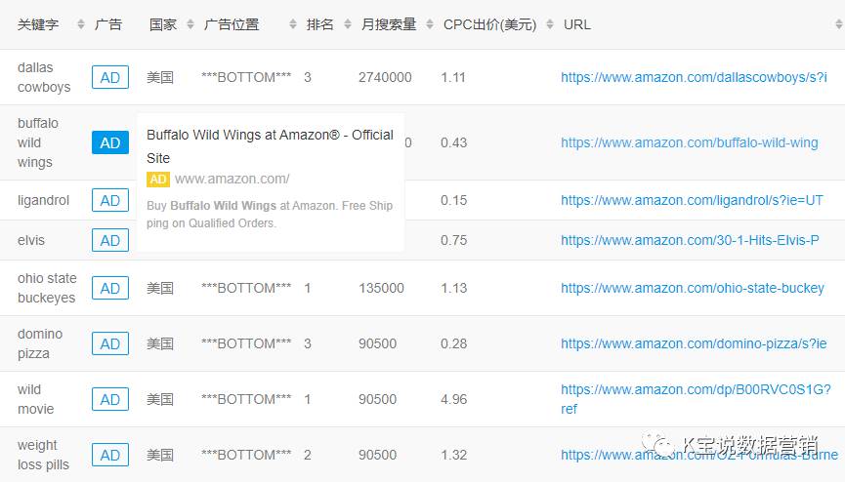845x482 pixels.
Task: Click the 月搜索量 column header text
Action: tap(389, 24)
